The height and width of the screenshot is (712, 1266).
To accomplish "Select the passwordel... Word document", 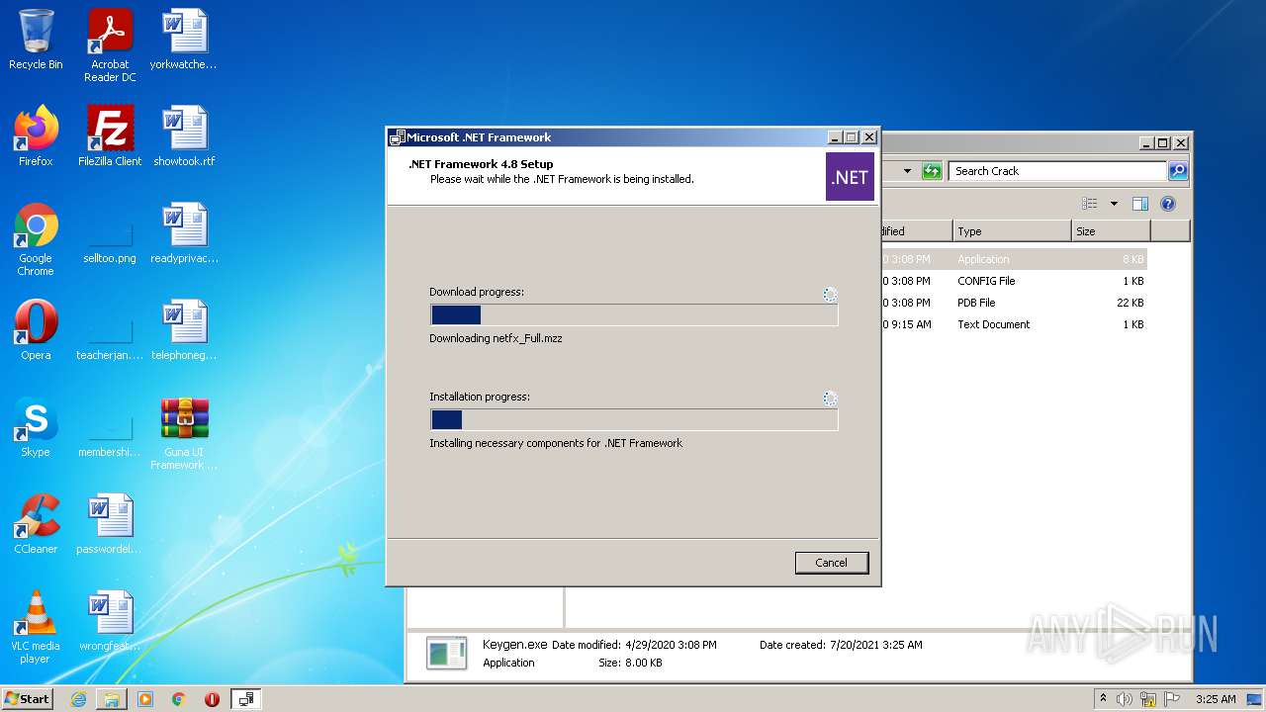I will 110,524.
